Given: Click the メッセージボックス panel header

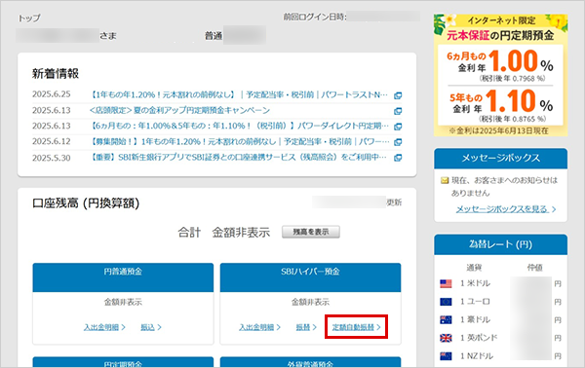Looking at the screenshot, I should click(x=501, y=159).
